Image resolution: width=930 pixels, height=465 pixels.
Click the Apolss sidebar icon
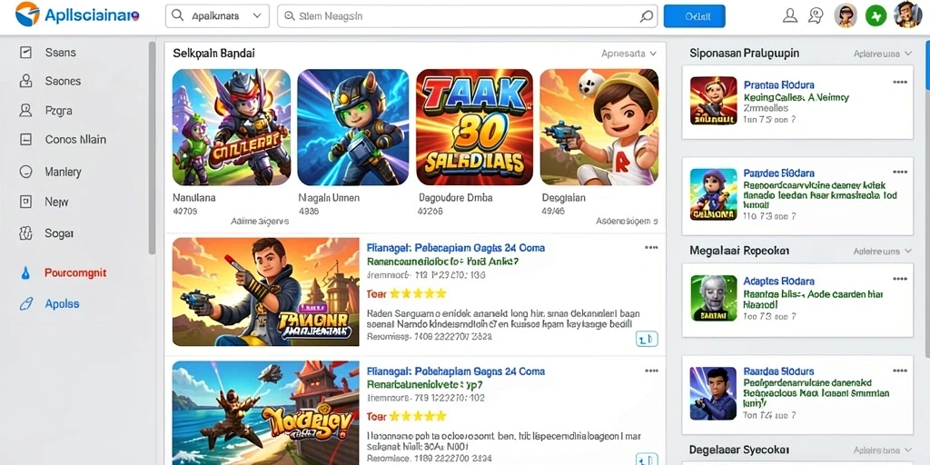(x=25, y=303)
